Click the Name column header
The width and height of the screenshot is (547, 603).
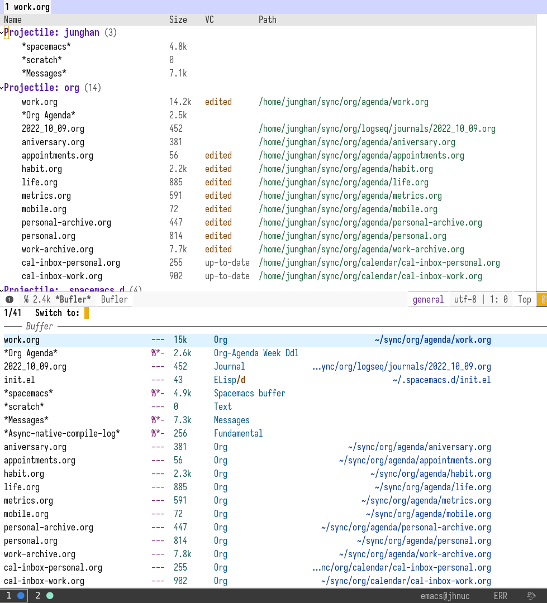(x=13, y=20)
